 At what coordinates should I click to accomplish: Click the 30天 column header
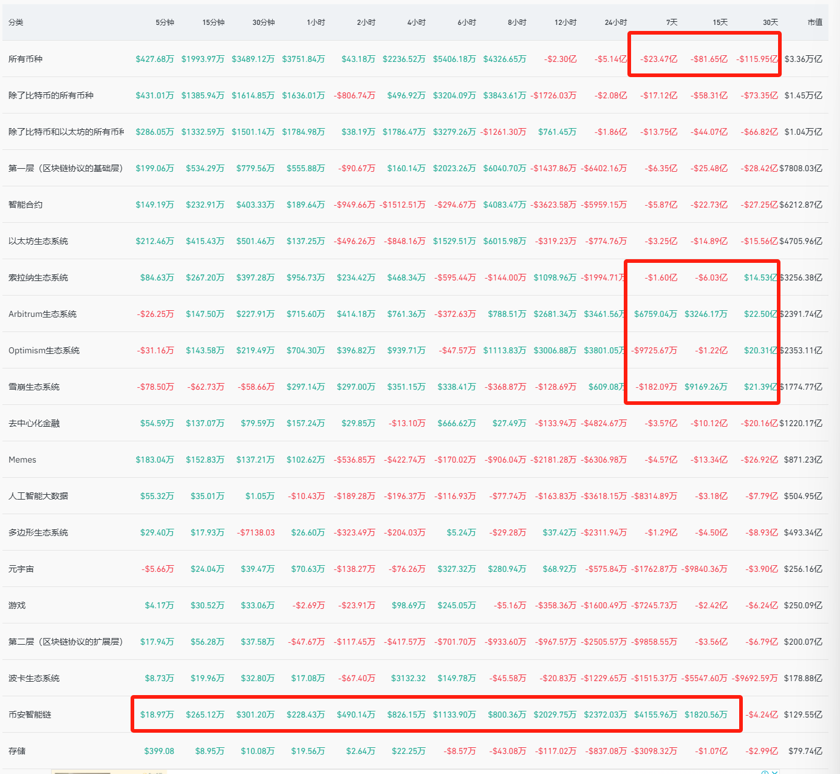pyautogui.click(x=770, y=22)
